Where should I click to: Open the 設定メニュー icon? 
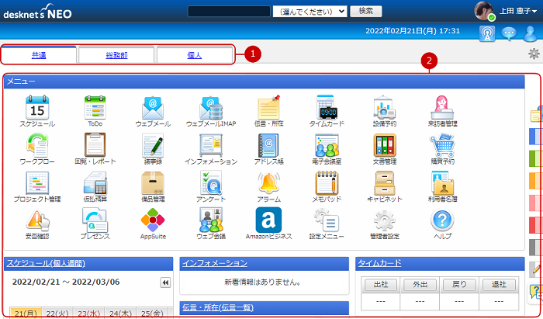point(327,220)
